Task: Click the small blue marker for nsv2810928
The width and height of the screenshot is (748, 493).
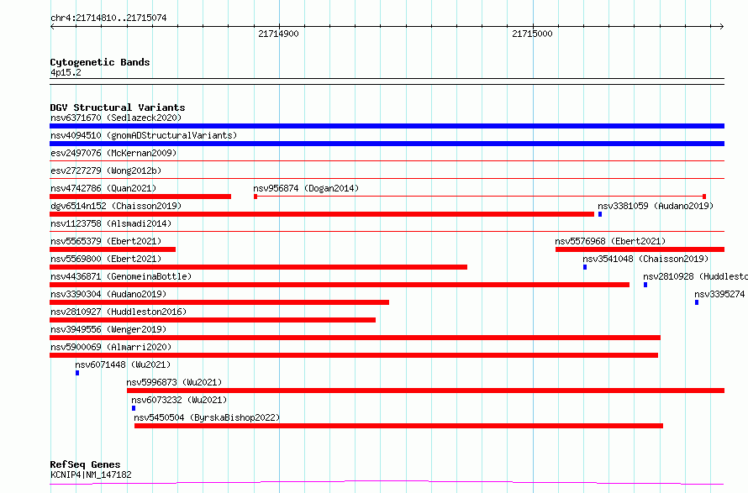Action: coord(645,285)
